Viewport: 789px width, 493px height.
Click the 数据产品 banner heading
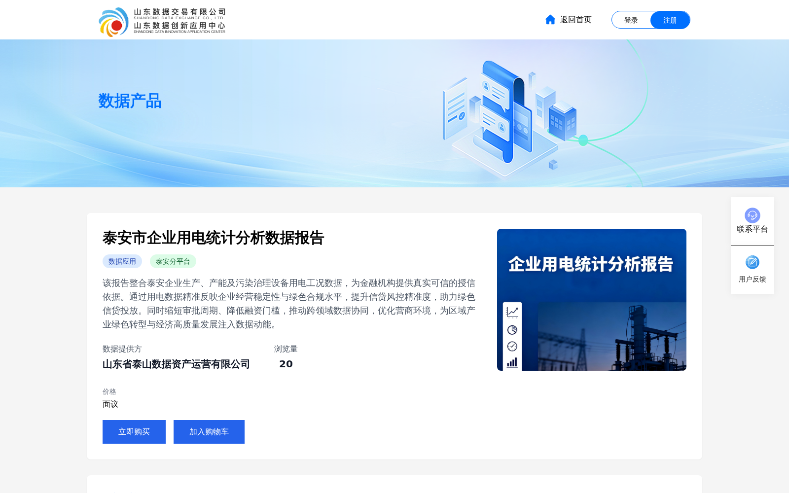pyautogui.click(x=130, y=101)
